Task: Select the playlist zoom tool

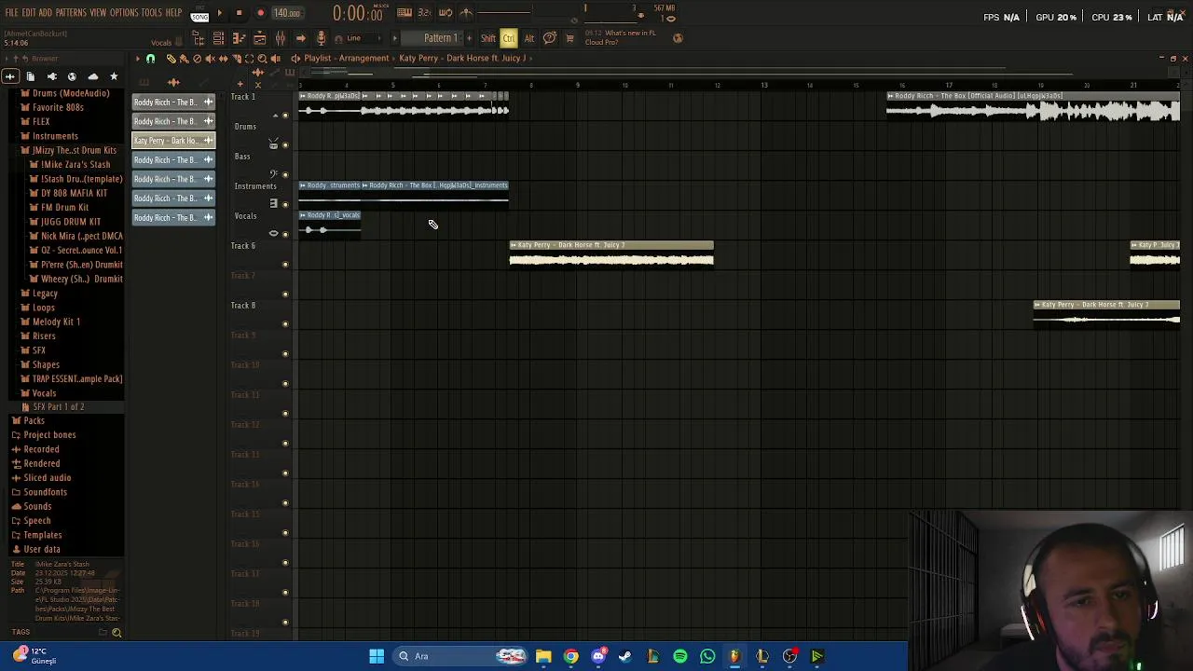Action: [262, 58]
